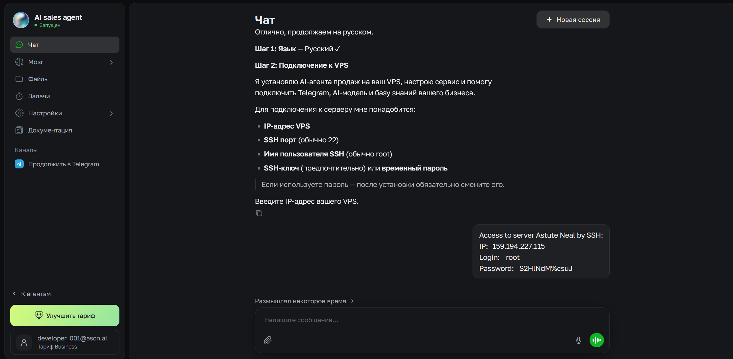The height and width of the screenshot is (359, 733).
Task: Click the copy message icon
Action: pos(259,213)
